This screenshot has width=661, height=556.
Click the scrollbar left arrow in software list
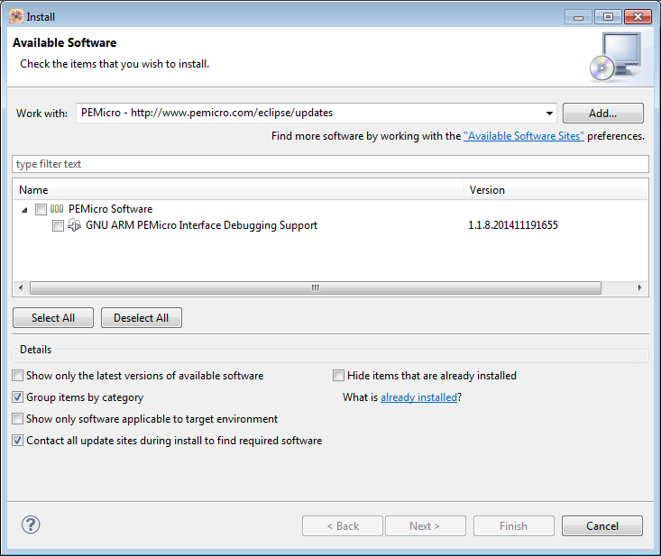21,288
